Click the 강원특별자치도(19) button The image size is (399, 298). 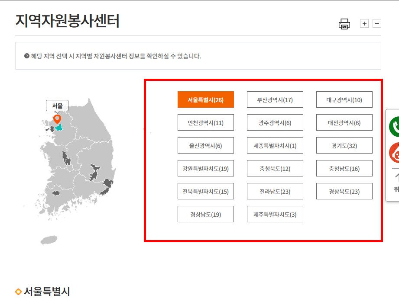click(205, 168)
